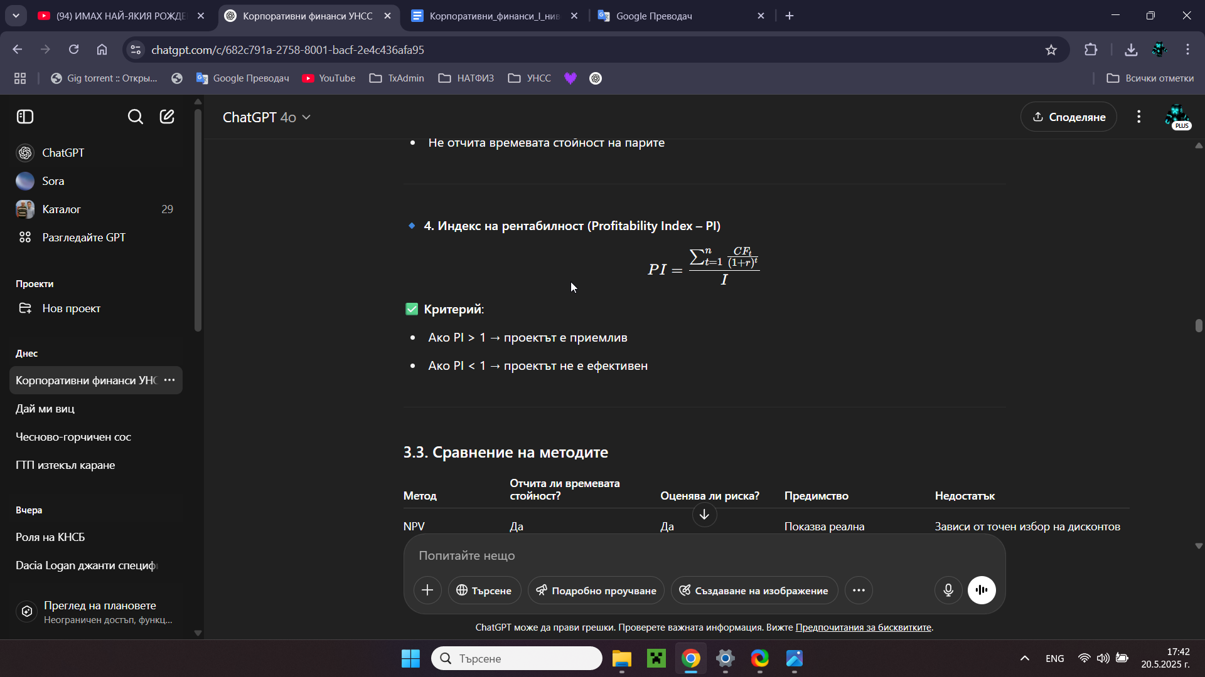1205x677 pixels.
Task: Open Sora from the sidebar
Action: [x=53, y=181]
